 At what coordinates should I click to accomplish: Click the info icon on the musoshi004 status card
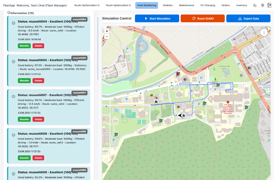coord(13,23)
